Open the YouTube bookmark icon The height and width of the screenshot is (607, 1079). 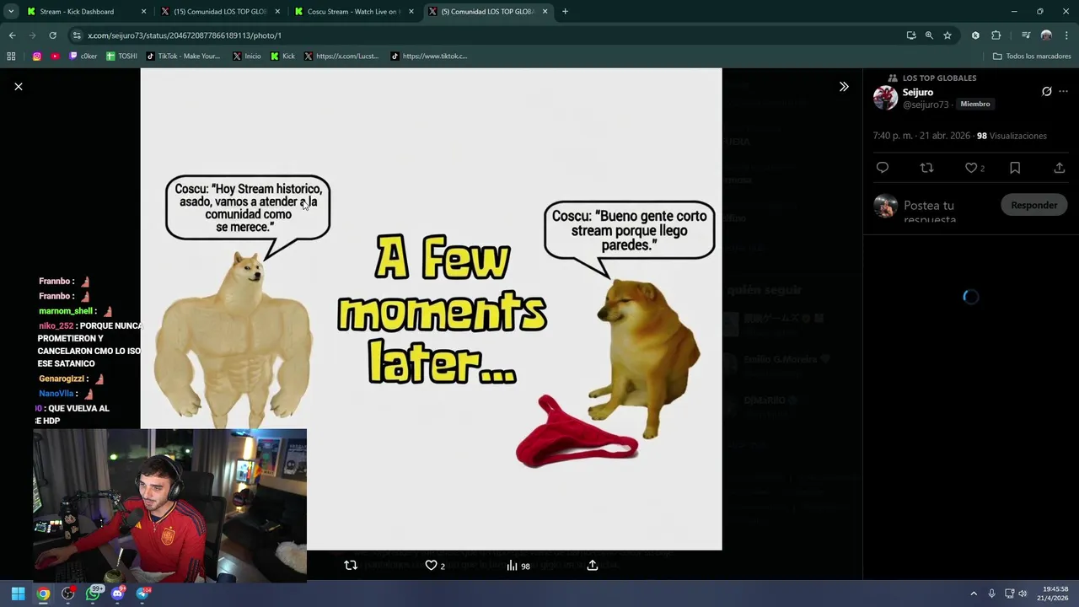pyautogui.click(x=55, y=56)
